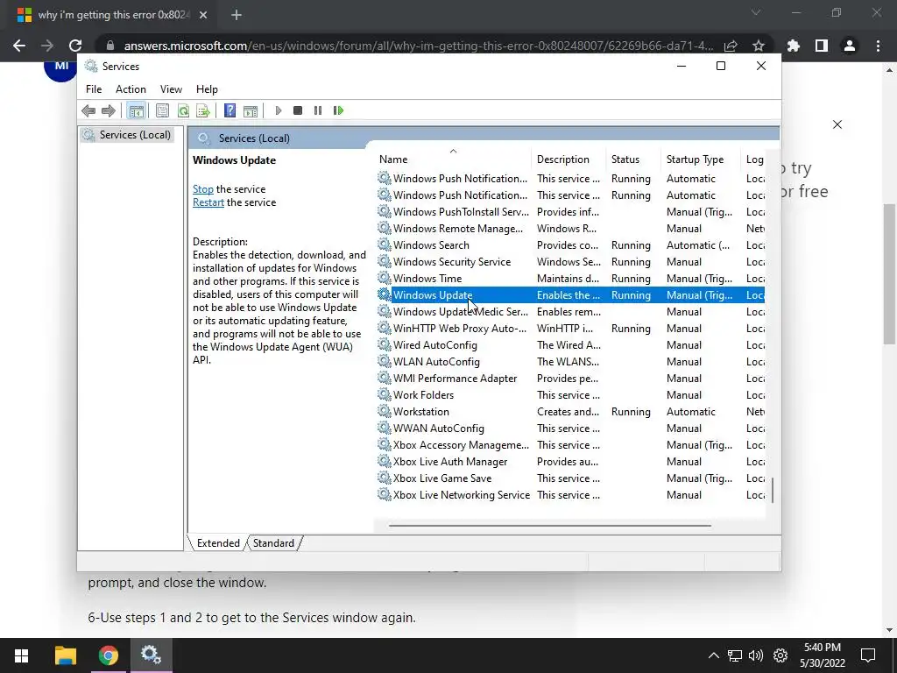Click the Stop Service square icon
Viewport: 897px width, 673px height.
coord(298,110)
